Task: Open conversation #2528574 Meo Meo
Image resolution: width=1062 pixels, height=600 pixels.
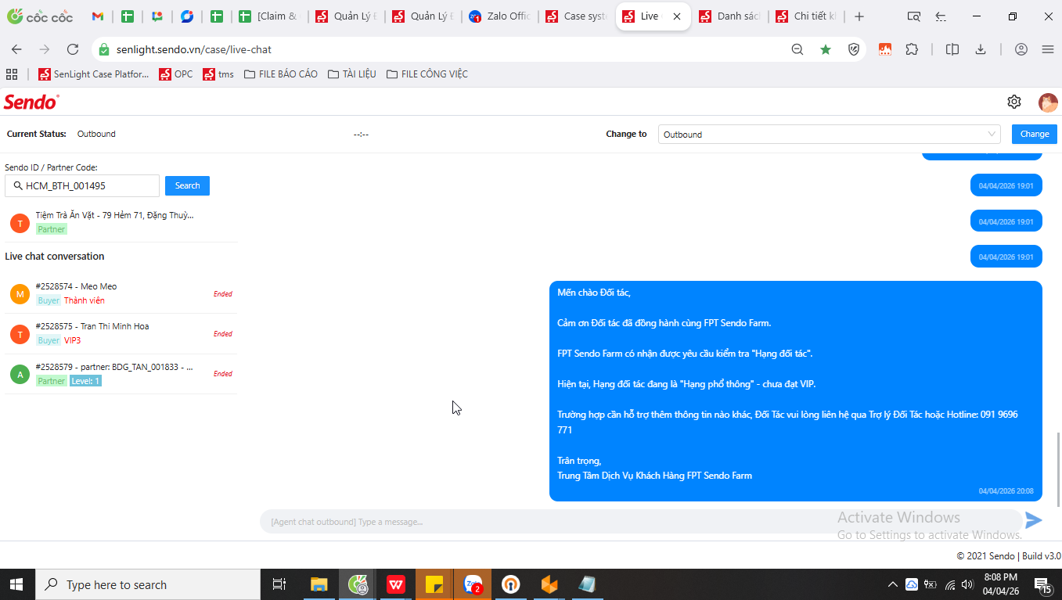Action: (x=121, y=293)
